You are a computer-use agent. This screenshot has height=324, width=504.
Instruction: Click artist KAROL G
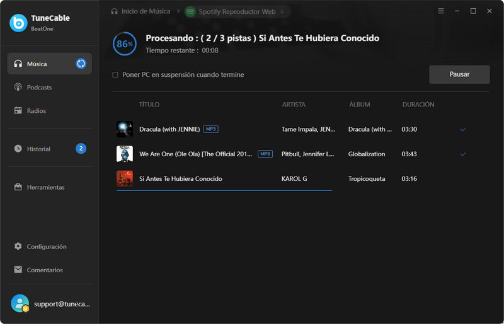(x=294, y=179)
